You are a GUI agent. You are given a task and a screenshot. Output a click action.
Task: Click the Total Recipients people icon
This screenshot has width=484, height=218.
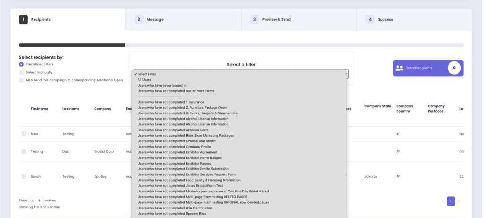[x=399, y=68]
